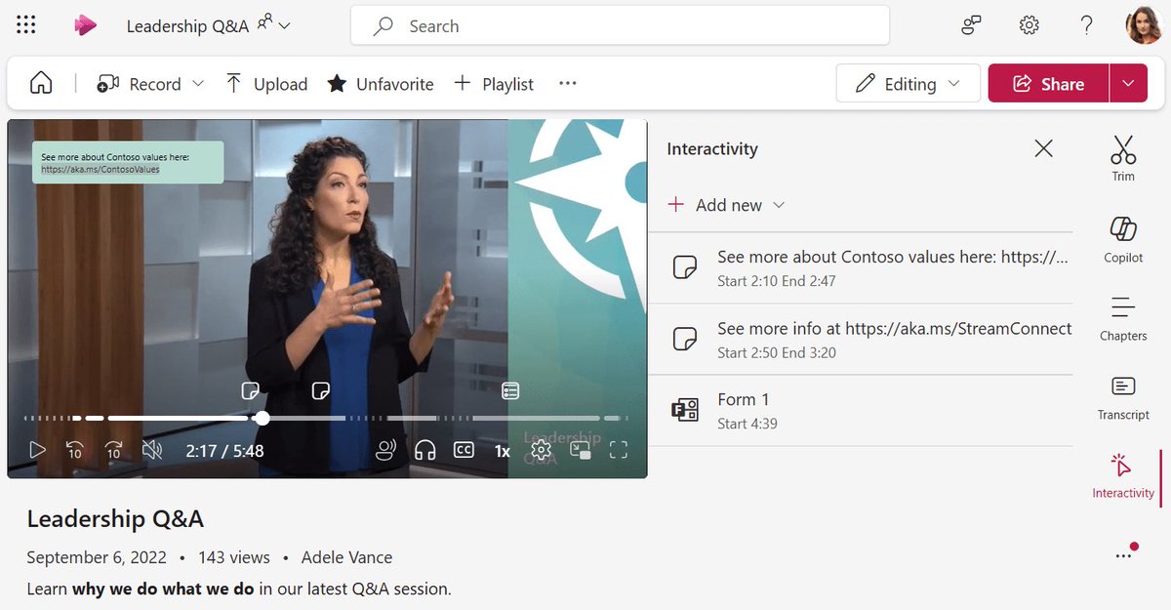Viewport: 1171px width, 610px height.
Task: Change the 1x playback speed
Action: (x=502, y=451)
